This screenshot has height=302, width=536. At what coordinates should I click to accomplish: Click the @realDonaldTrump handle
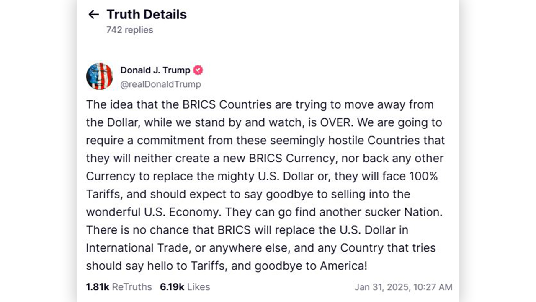(160, 84)
